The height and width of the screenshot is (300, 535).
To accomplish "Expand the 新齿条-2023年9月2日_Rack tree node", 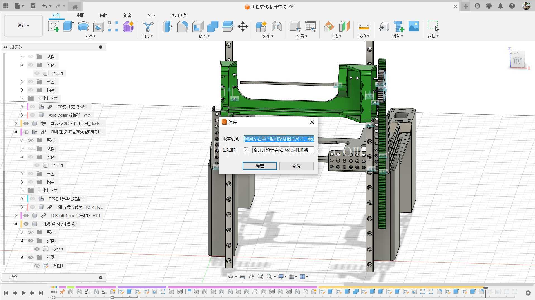I will click(x=16, y=124).
